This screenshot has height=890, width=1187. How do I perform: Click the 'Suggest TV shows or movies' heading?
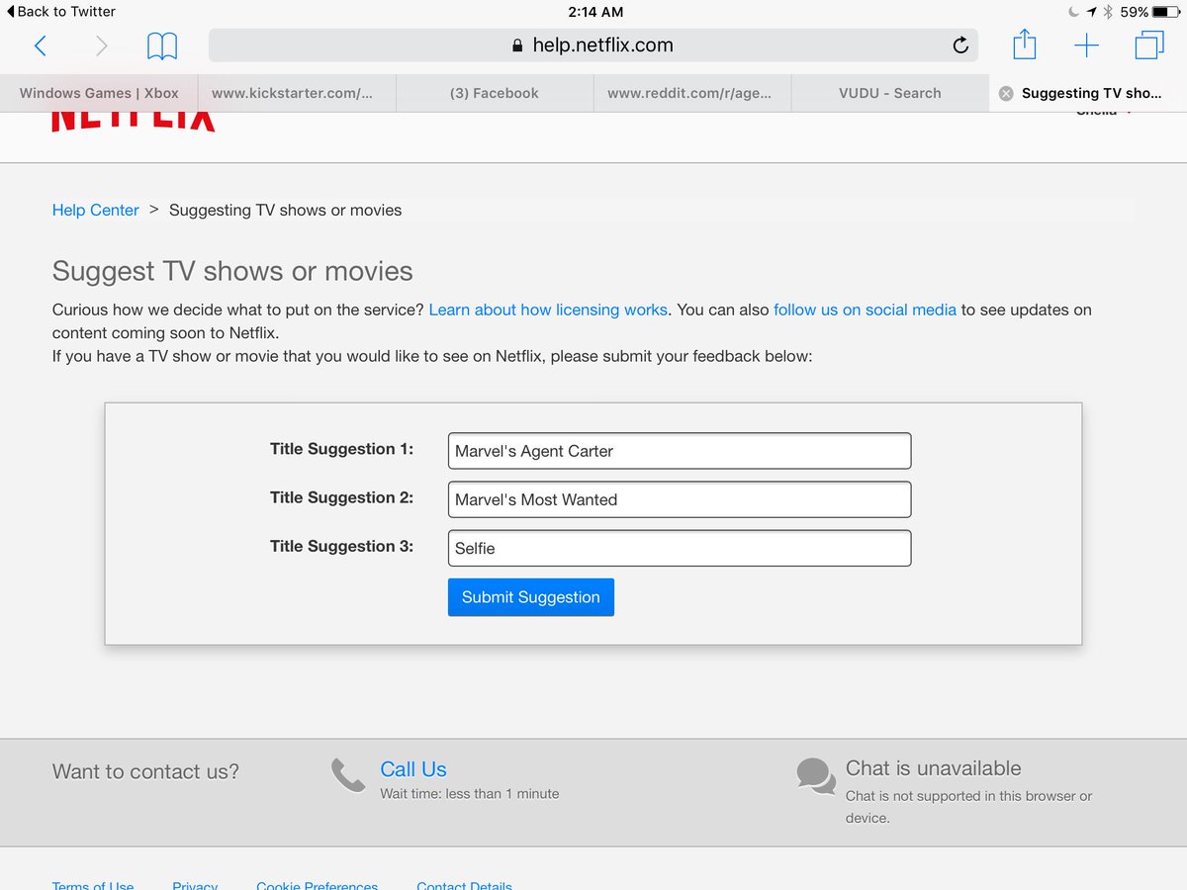tap(232, 271)
